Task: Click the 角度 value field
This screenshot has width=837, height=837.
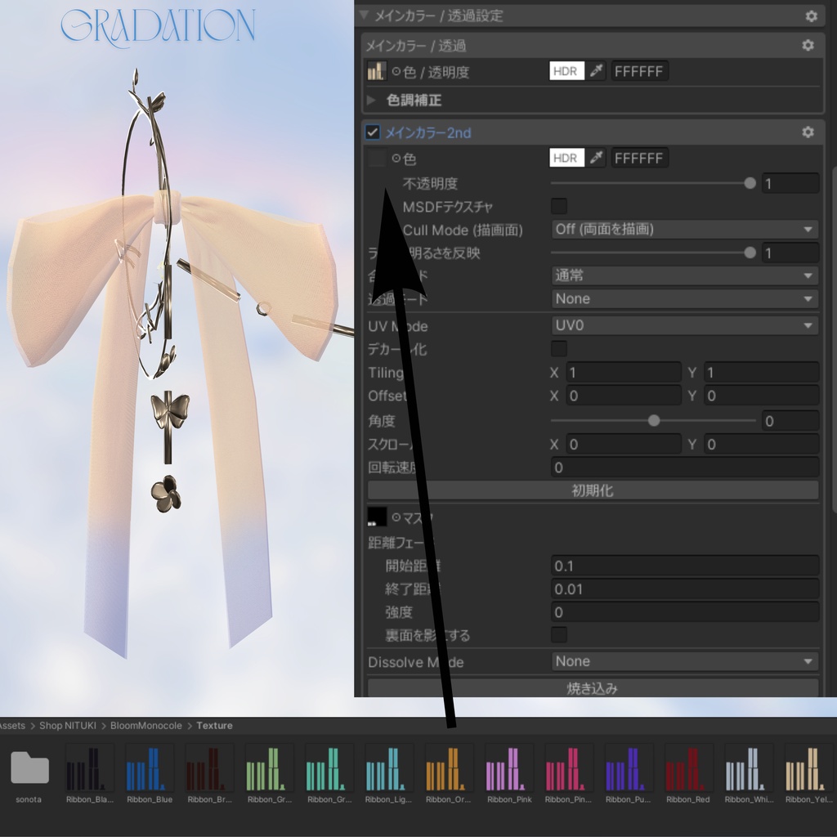Action: coord(790,421)
